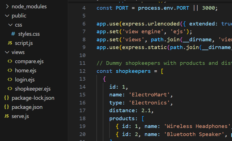Select the views folder label
The width and height of the screenshot is (232, 141).
click(x=18, y=52)
